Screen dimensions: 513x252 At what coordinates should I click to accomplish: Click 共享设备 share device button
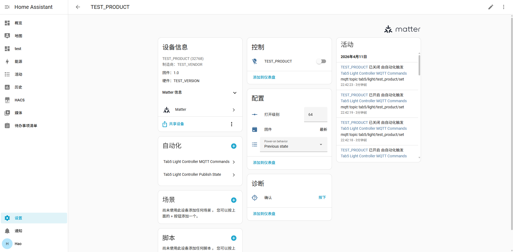pyautogui.click(x=174, y=124)
